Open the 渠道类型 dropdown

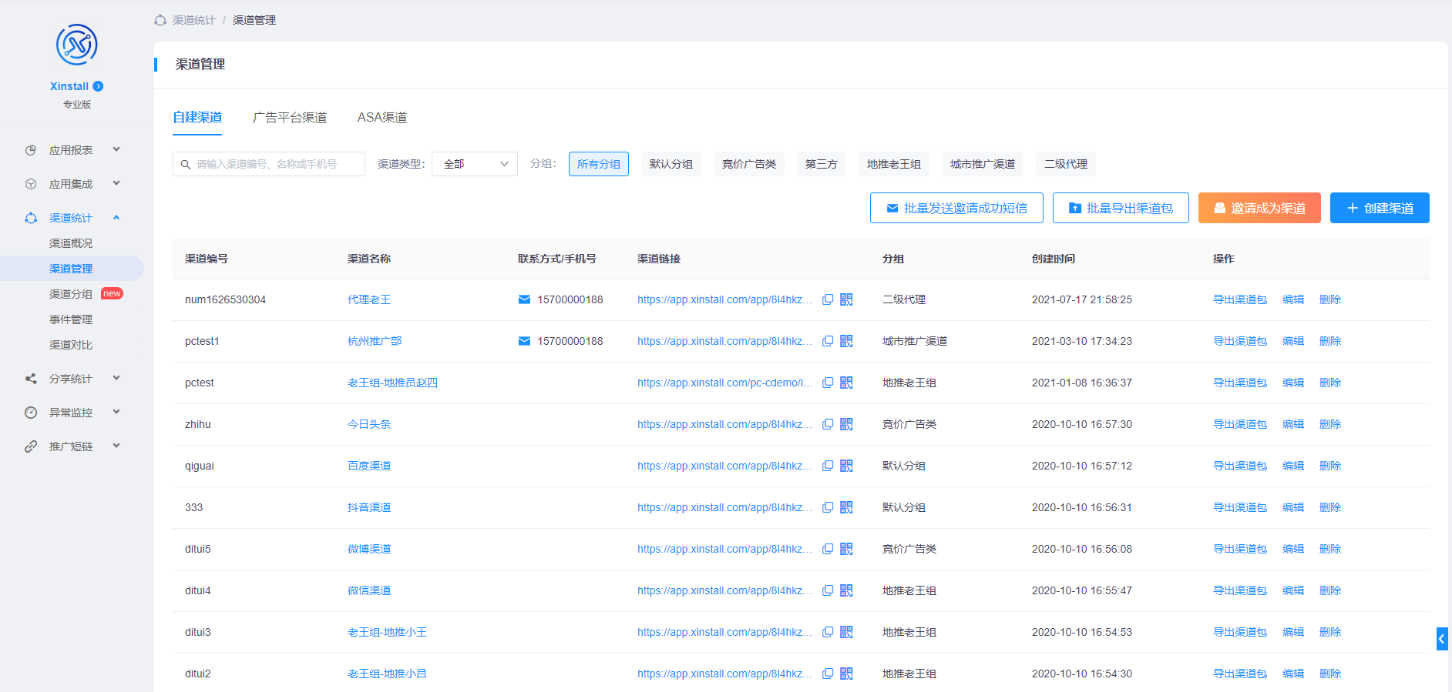pos(475,164)
